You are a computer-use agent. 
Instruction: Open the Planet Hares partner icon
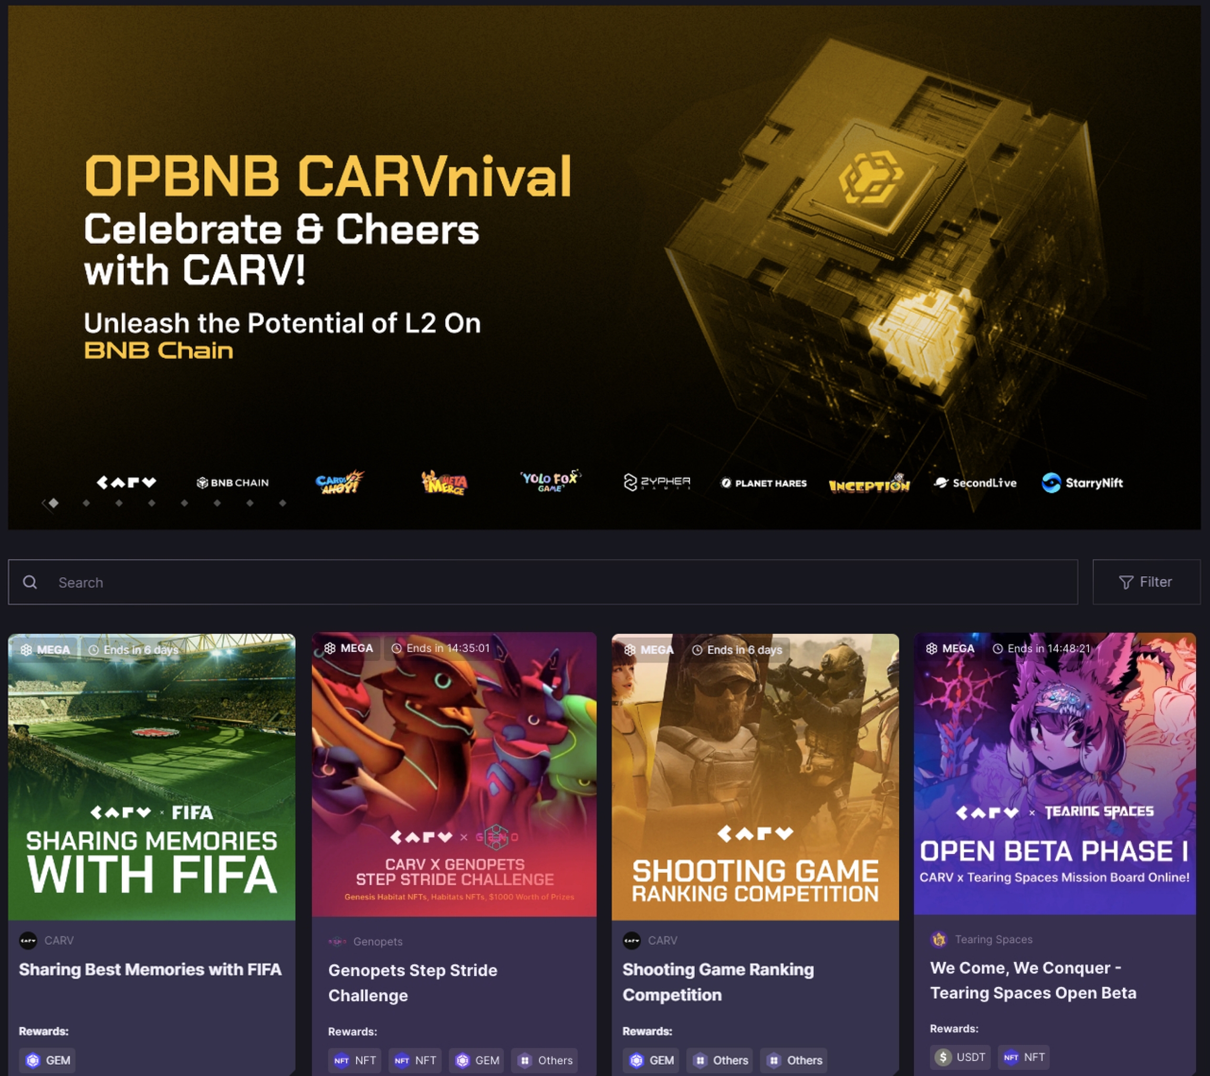pos(764,483)
